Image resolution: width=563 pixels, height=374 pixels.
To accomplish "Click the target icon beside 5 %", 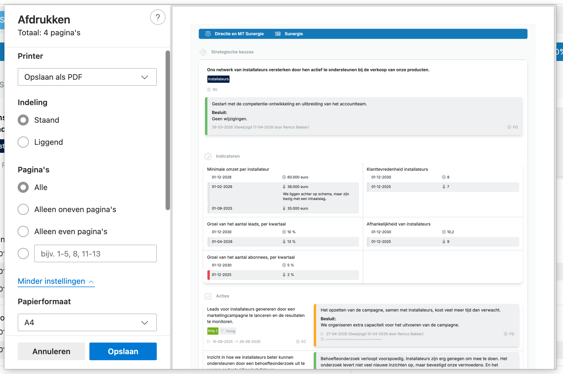I will tap(284, 265).
